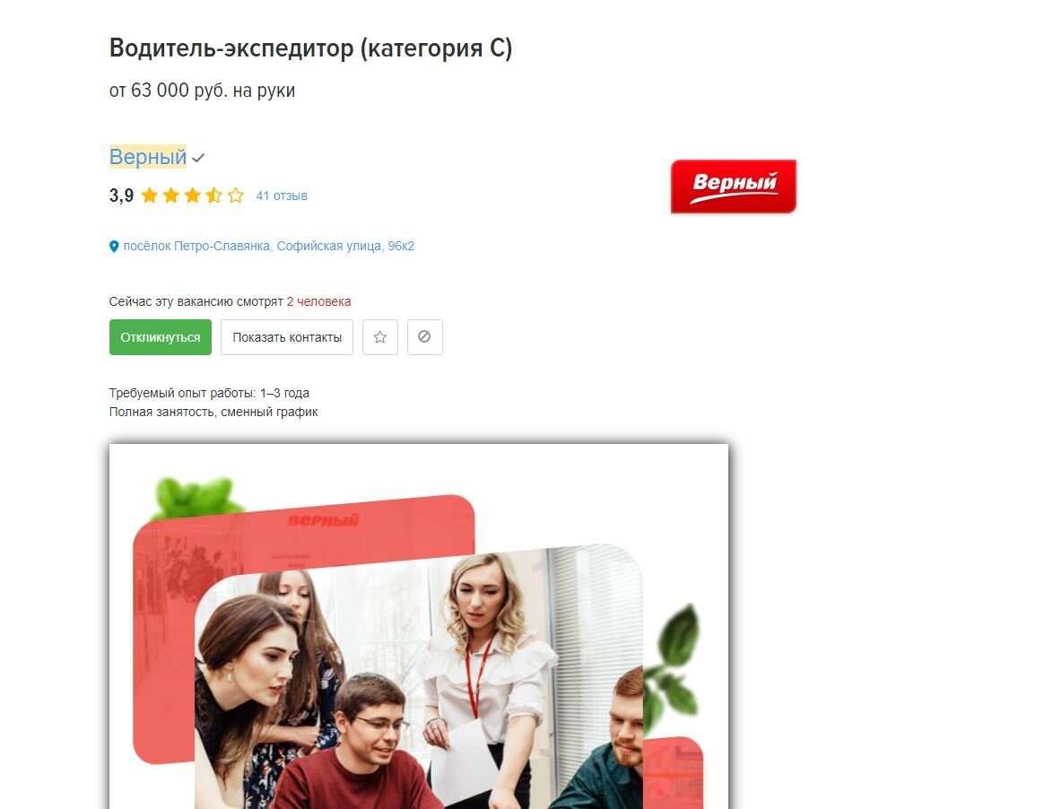
Task: Click the 3,9 rating number
Action: point(122,196)
